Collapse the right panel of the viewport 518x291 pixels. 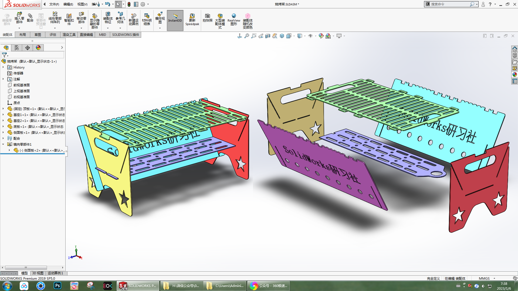click(492, 36)
